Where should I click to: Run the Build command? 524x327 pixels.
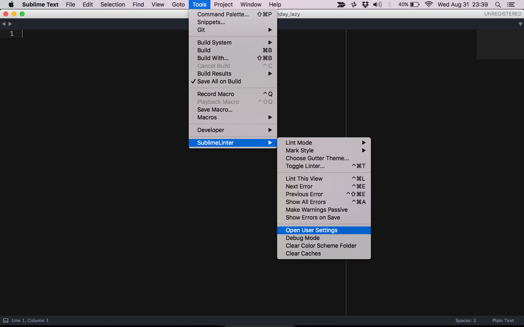click(x=233, y=50)
